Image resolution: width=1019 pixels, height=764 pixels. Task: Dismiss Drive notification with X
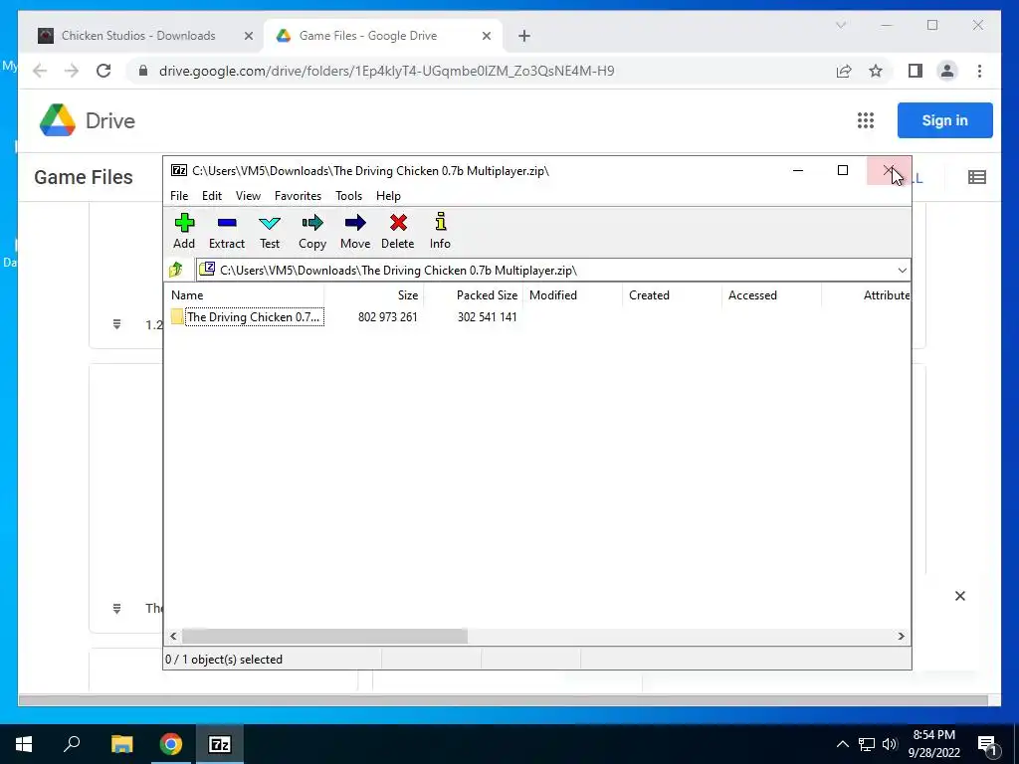pyautogui.click(x=960, y=596)
